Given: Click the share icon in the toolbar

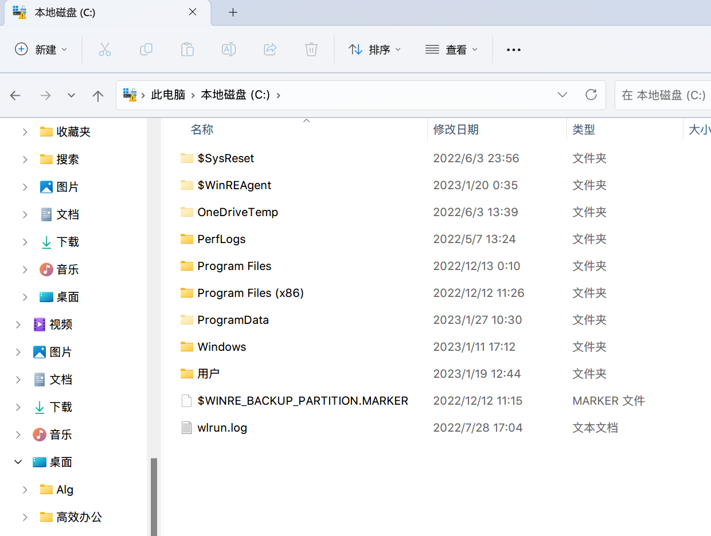Looking at the screenshot, I should tap(270, 49).
